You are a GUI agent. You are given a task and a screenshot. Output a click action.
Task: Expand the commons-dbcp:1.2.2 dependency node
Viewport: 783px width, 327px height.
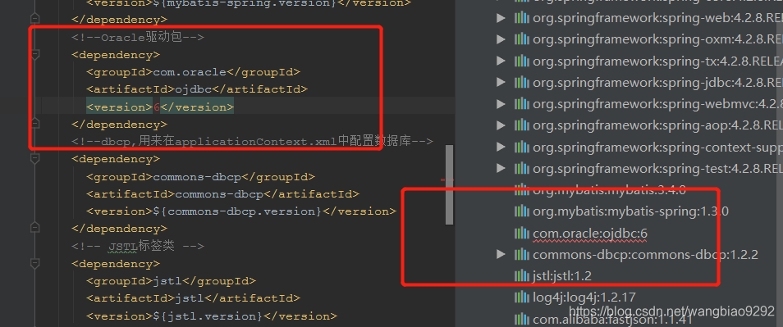pos(501,254)
